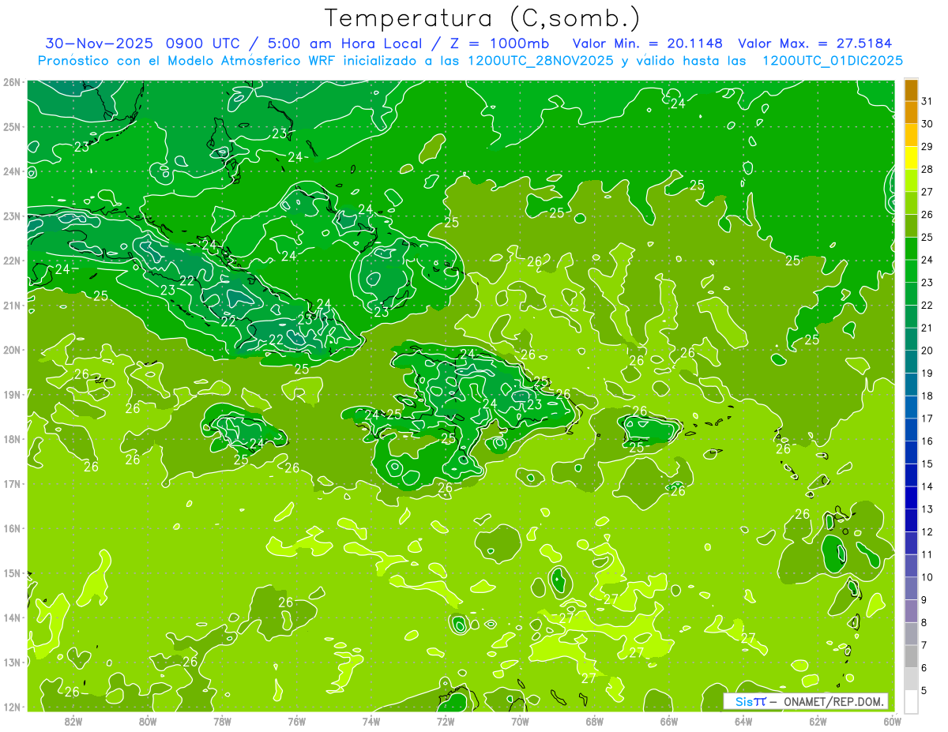Pick the dark blue swatch between 13 and 14
948x732 pixels.
[911, 498]
